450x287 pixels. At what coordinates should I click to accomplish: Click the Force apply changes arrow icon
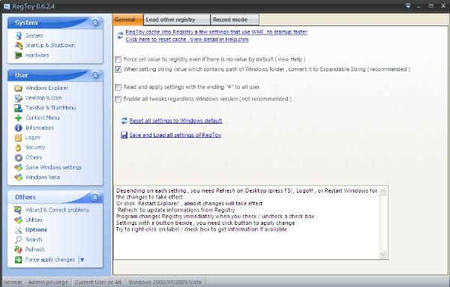18,260
